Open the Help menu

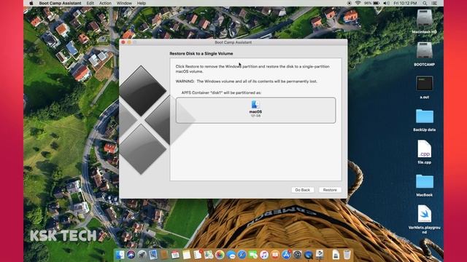[141, 3]
